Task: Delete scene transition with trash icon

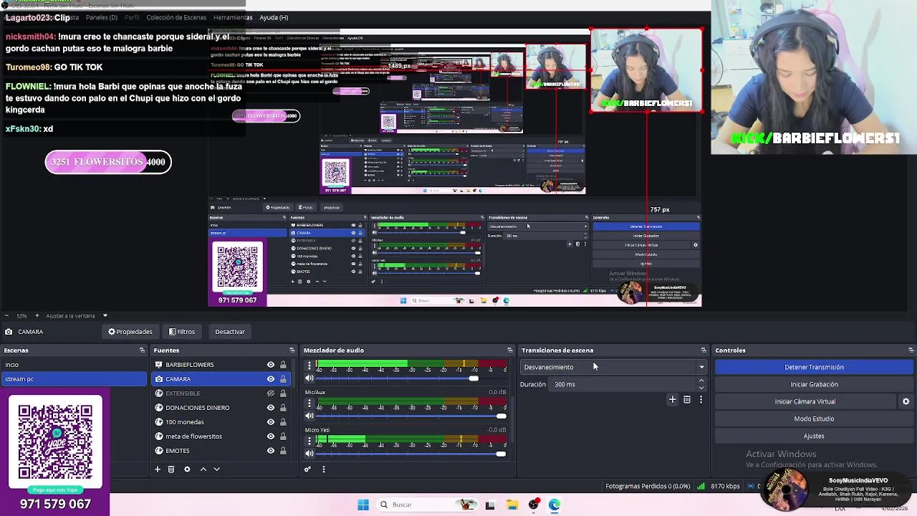Action: [687, 400]
